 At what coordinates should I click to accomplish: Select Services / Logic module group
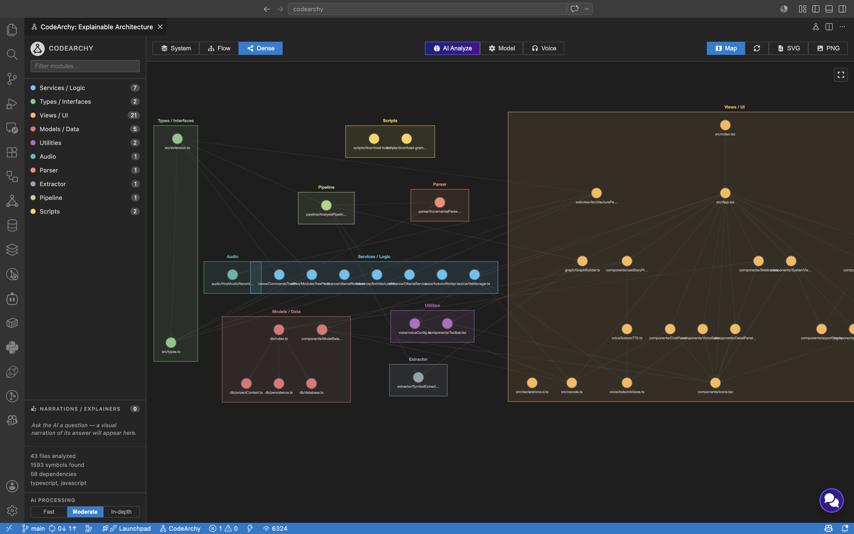pos(85,88)
